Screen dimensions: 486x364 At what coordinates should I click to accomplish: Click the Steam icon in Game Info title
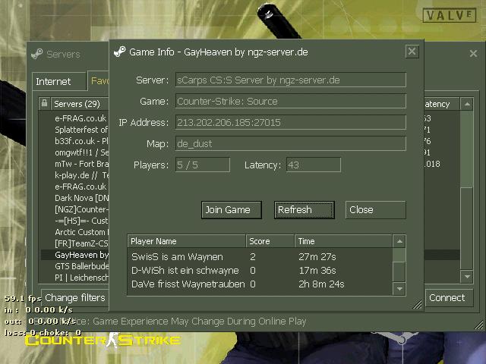[120, 52]
